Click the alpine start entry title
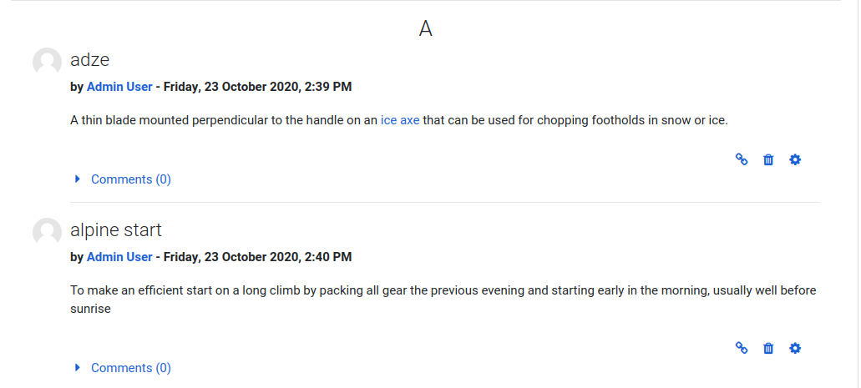Screen dimensions: 861x388 [116, 230]
